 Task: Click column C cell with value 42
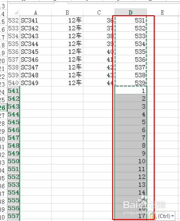(99, 67)
